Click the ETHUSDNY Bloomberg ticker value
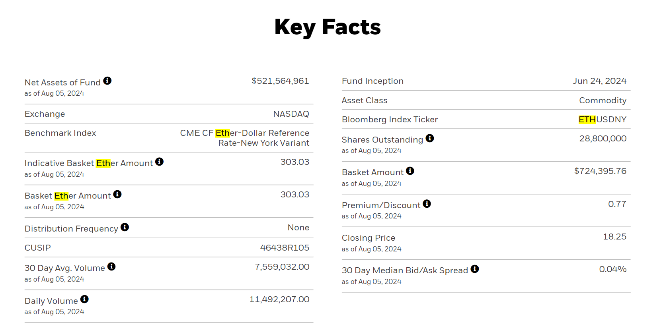Screen dimensions: 663x336 point(602,120)
